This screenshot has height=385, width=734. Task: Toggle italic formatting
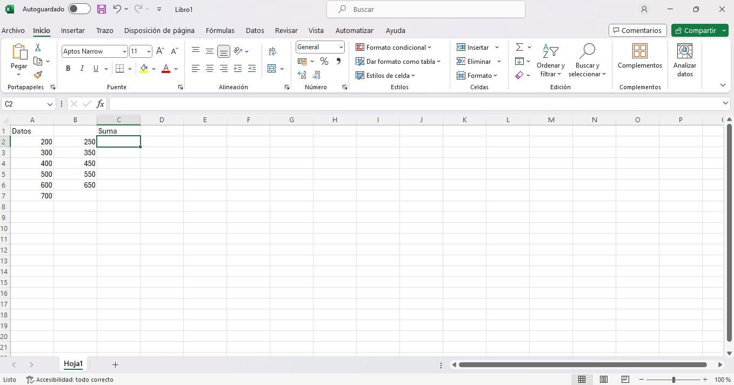pos(82,69)
